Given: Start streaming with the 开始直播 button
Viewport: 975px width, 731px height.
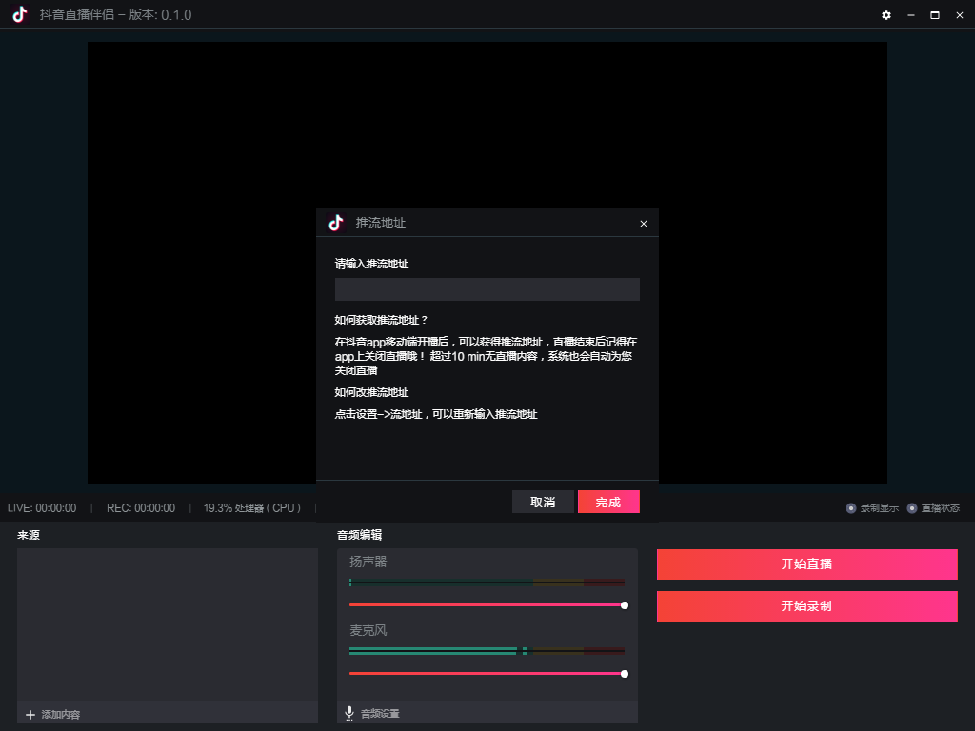Looking at the screenshot, I should point(806,563).
